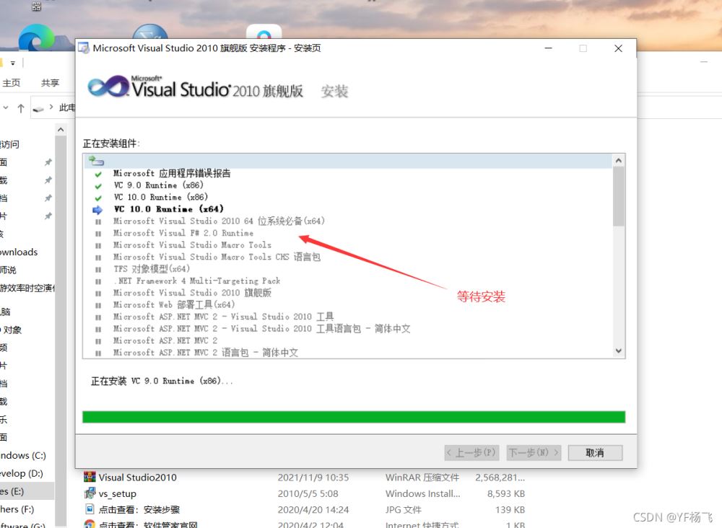Click the WinRAR icon of Visual Studio2010 file
722x528 pixels.
click(90, 477)
